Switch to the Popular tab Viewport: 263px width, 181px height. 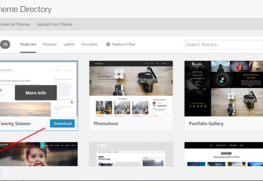50,44
